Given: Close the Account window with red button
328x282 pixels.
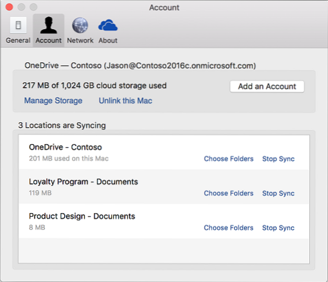Looking at the screenshot, I should 9,7.
